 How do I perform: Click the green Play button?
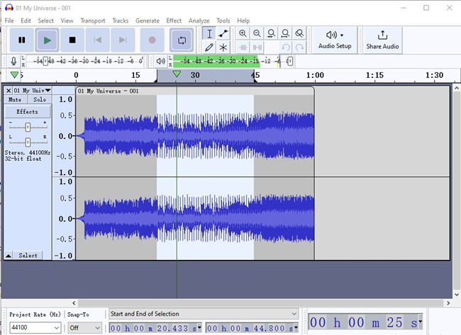(47, 40)
